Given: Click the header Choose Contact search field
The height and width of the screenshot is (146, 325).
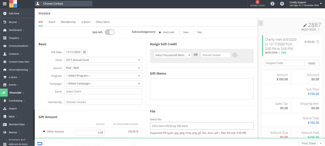Looking at the screenshot, I should click(x=67, y=4).
